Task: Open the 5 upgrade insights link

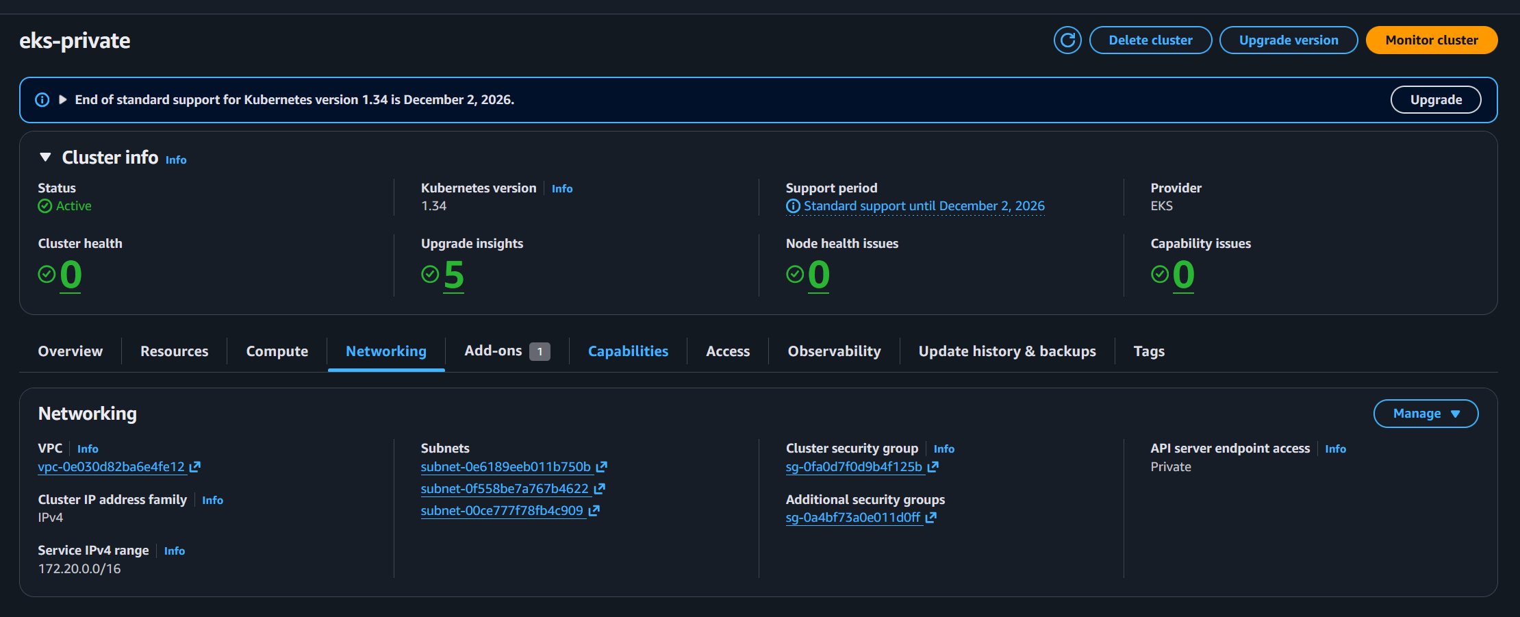Action: click(x=453, y=275)
